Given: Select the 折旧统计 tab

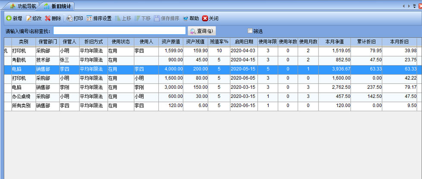Looking at the screenshot, I should (x=58, y=6).
